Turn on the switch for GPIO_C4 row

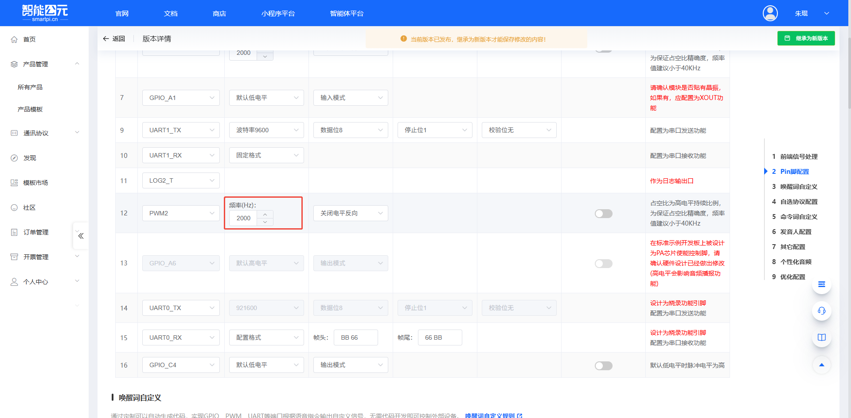[603, 365]
